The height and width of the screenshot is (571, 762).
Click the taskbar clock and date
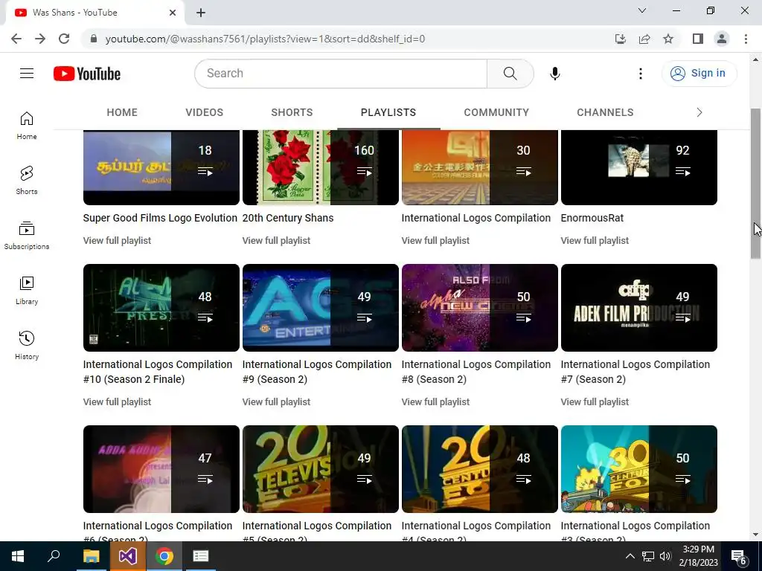coord(698,556)
